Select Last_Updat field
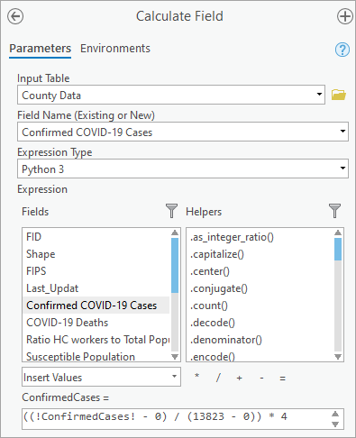Image resolution: width=356 pixels, height=438 pixels. pyautogui.click(x=96, y=288)
